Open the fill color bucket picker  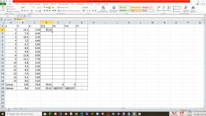(x=37, y=11)
